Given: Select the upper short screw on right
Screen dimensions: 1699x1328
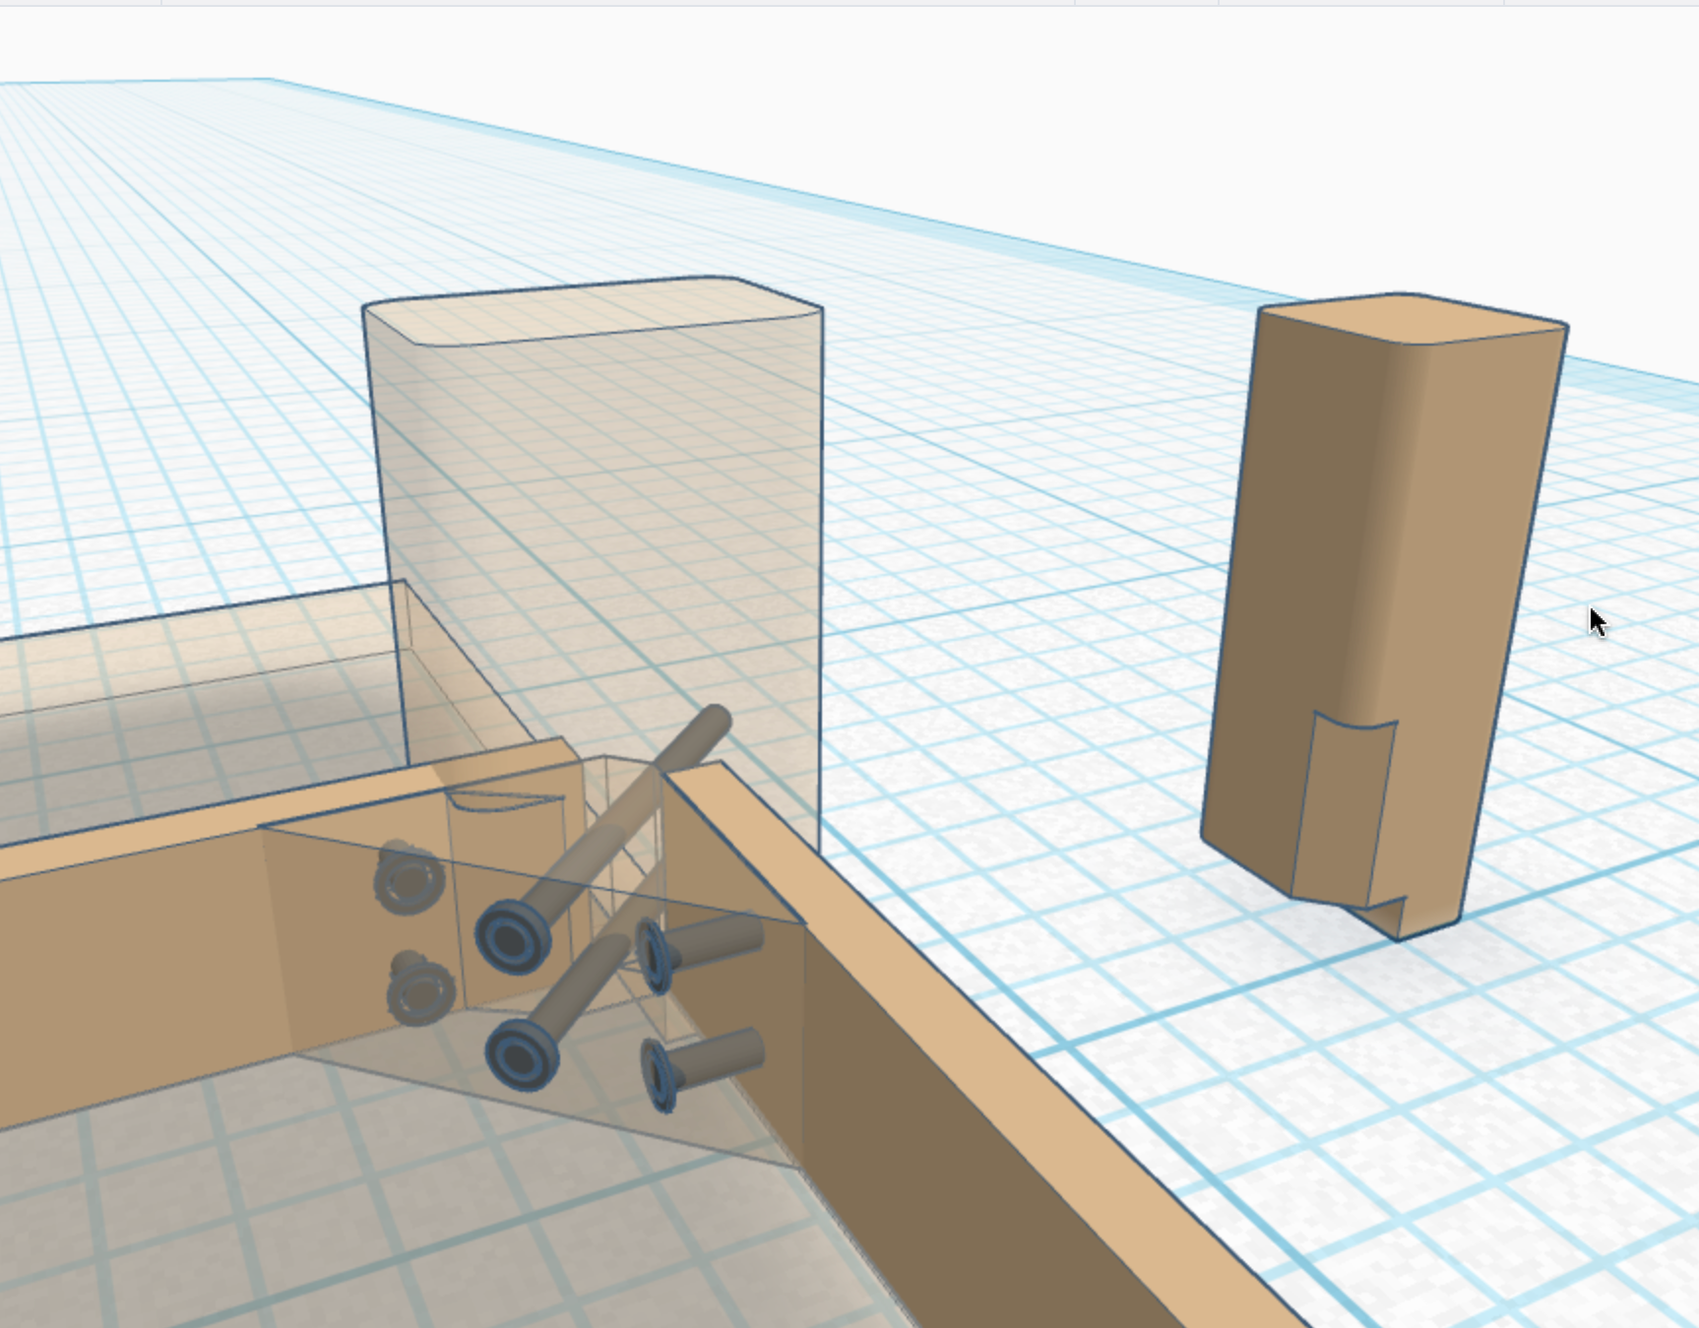Looking at the screenshot, I should click(699, 950).
